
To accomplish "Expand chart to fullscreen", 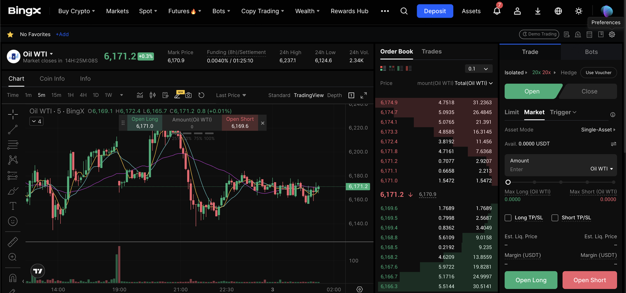I will (x=364, y=95).
